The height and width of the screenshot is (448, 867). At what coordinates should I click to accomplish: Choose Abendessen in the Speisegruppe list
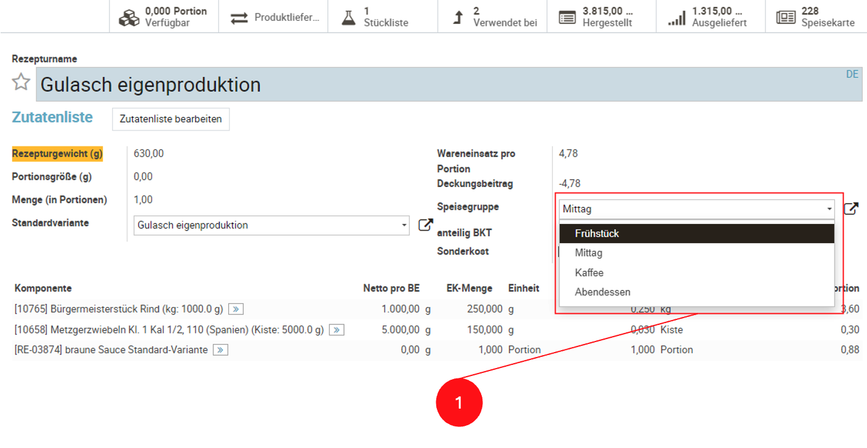(602, 292)
